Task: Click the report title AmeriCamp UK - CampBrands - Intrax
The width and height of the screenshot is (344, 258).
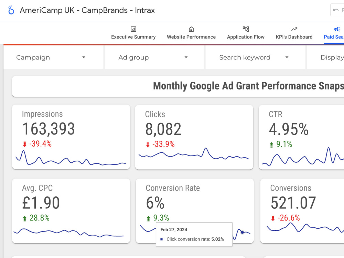Action: pyautogui.click(x=88, y=10)
